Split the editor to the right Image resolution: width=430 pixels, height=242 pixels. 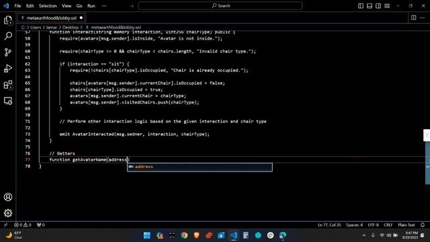point(414,18)
